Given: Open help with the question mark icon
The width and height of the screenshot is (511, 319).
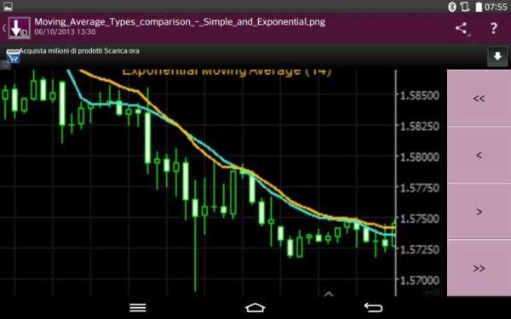Looking at the screenshot, I should point(494,29).
